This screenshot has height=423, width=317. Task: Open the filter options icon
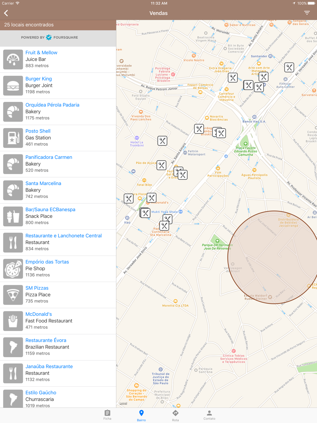click(x=307, y=13)
